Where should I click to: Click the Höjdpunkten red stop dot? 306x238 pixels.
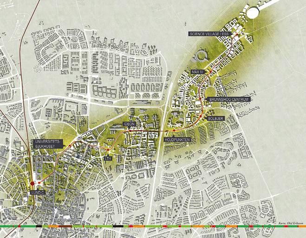click(173, 131)
